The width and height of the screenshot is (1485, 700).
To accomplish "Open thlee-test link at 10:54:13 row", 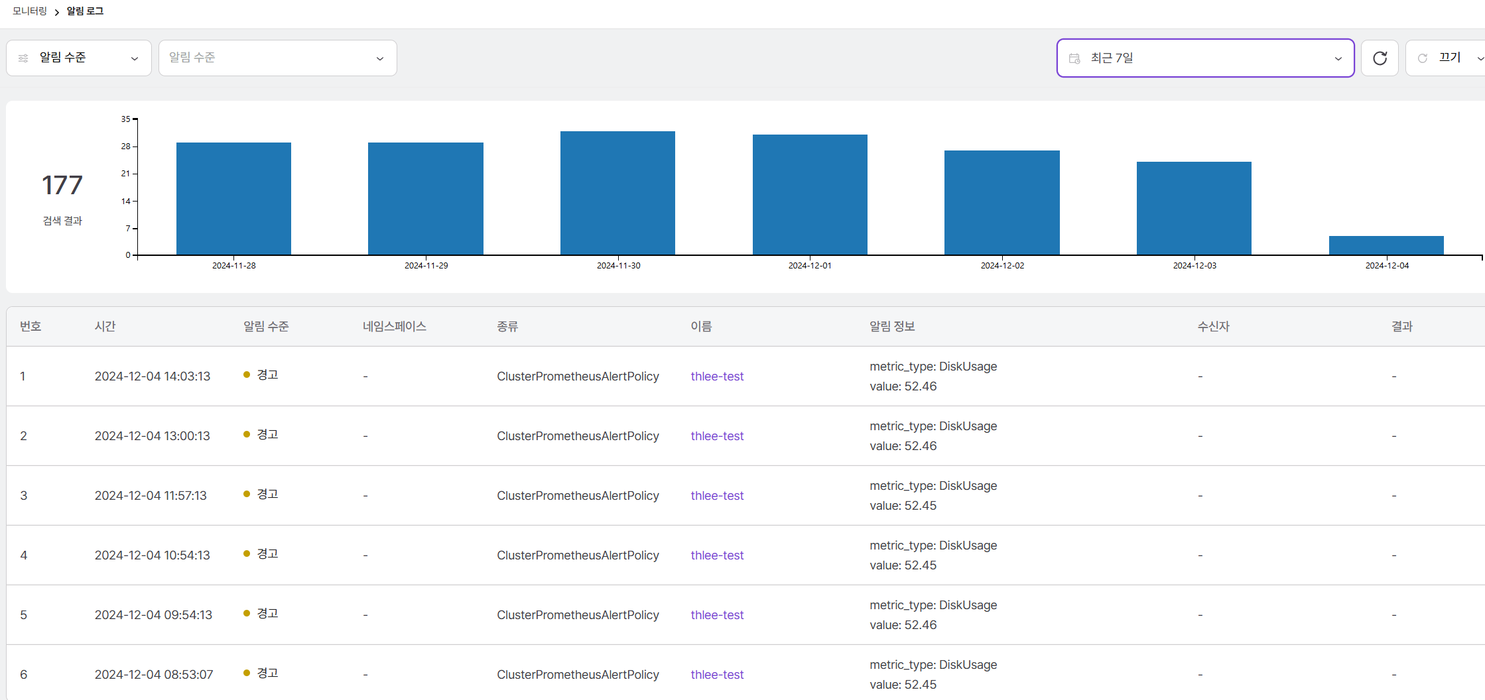I will point(717,555).
